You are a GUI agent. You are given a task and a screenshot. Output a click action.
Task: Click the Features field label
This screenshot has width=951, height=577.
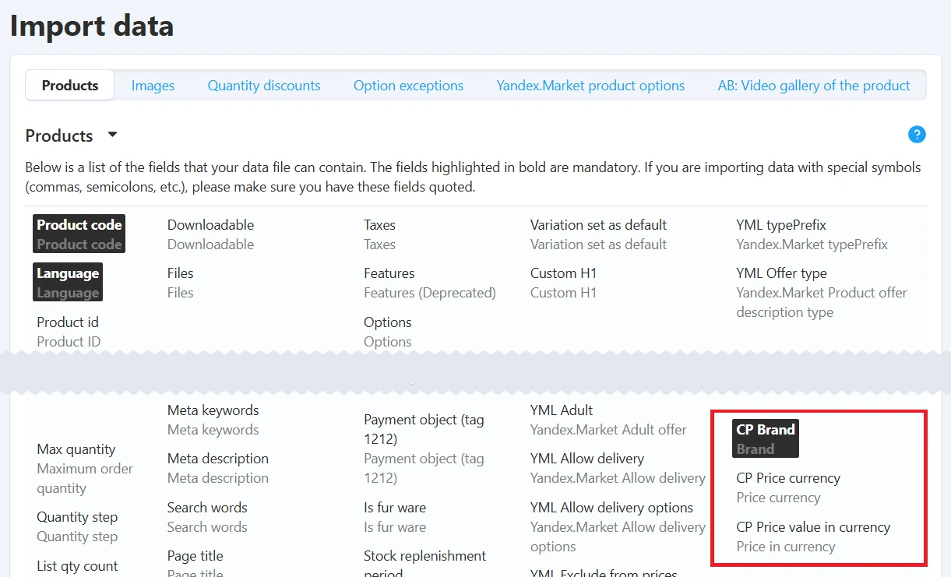click(x=389, y=273)
